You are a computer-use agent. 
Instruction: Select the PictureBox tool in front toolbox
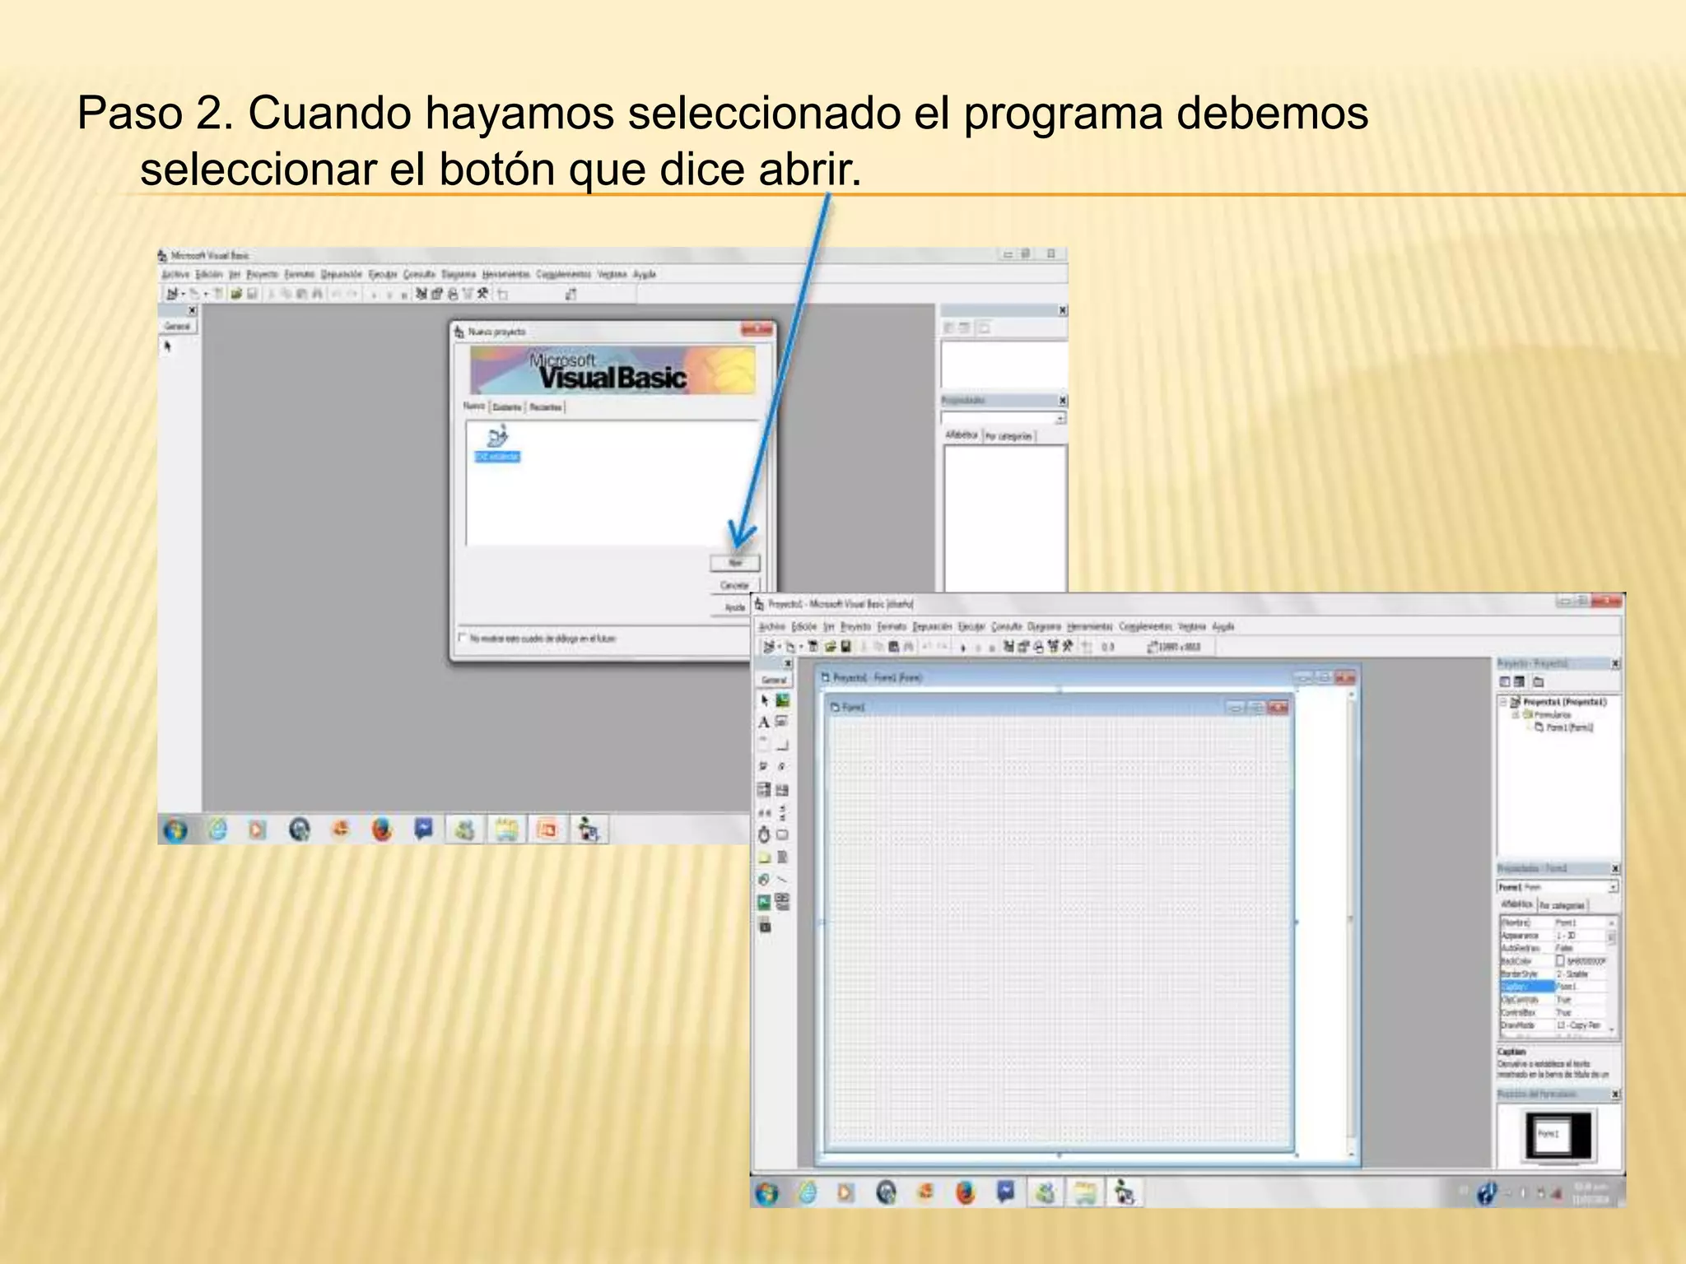click(783, 700)
